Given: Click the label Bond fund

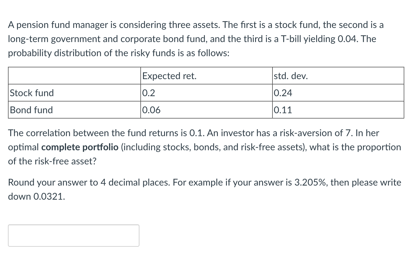Looking at the screenshot, I should tap(31, 110).
